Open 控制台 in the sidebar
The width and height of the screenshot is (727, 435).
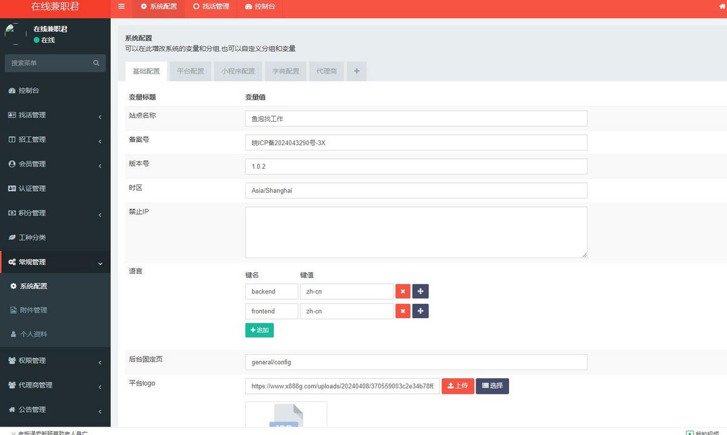point(28,91)
